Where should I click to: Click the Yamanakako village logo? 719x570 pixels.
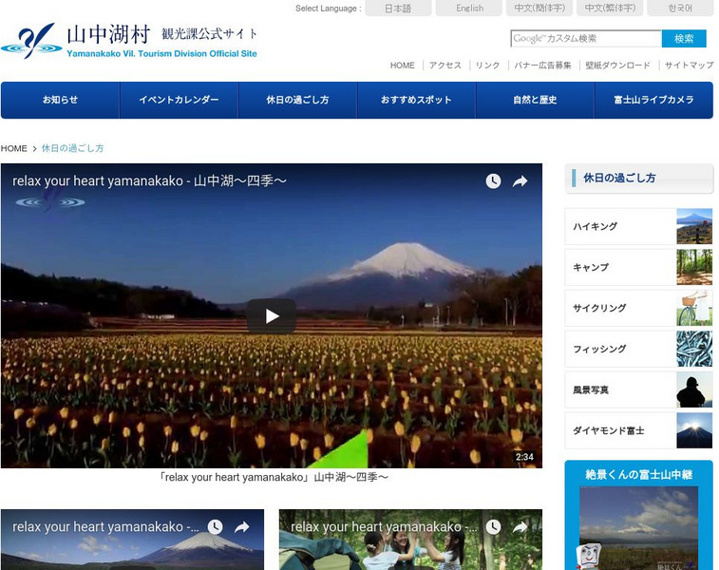(x=129, y=41)
